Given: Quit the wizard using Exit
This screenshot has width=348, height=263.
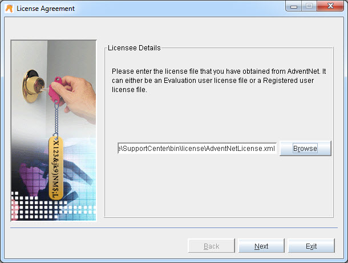Looking at the screenshot, I should tap(311, 246).
